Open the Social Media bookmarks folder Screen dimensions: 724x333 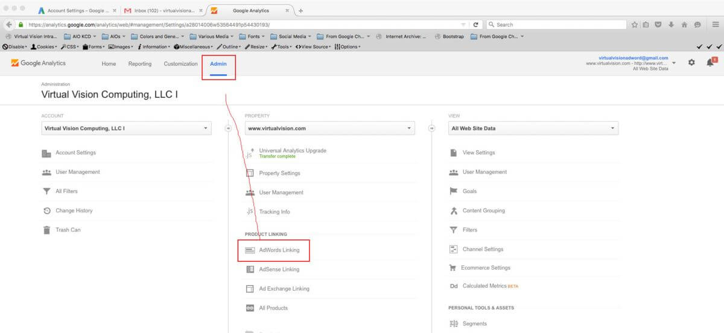click(290, 36)
